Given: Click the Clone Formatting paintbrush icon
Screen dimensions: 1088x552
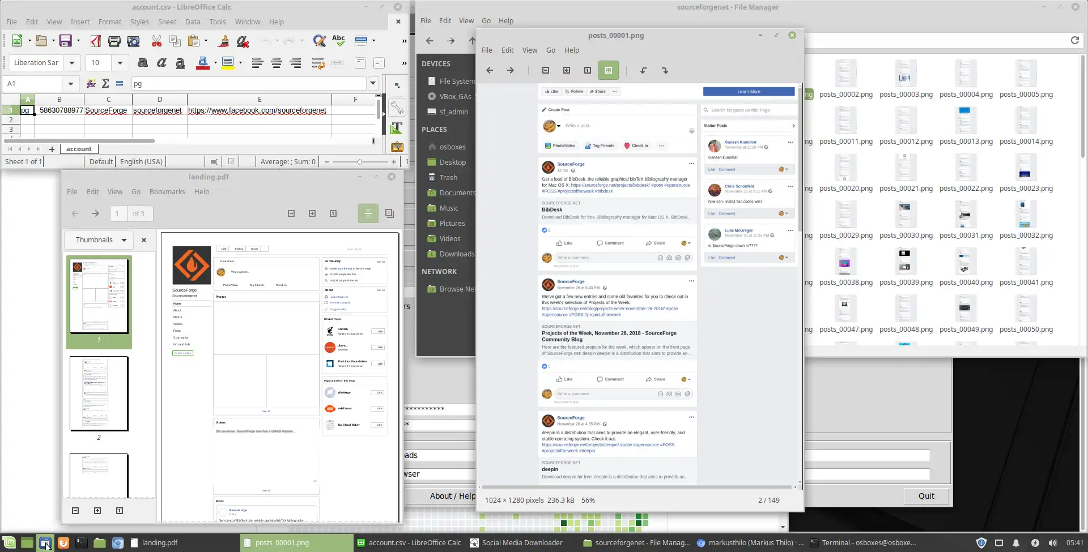Looking at the screenshot, I should (224, 41).
